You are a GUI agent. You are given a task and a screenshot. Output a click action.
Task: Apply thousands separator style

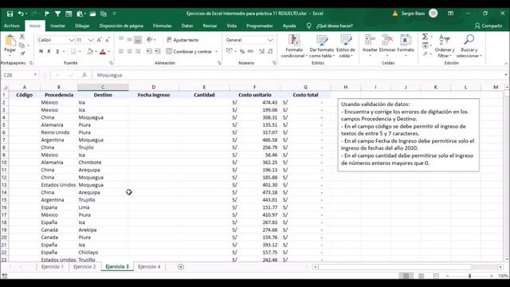[x=250, y=51]
